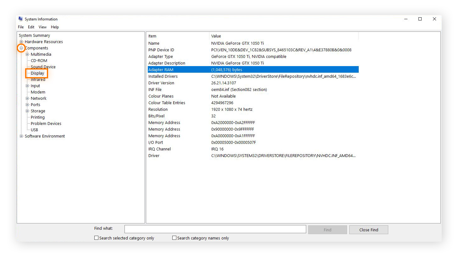Select the Bits/Pixel row
Image resolution: width=459 pixels, height=259 pixels.
point(253,116)
